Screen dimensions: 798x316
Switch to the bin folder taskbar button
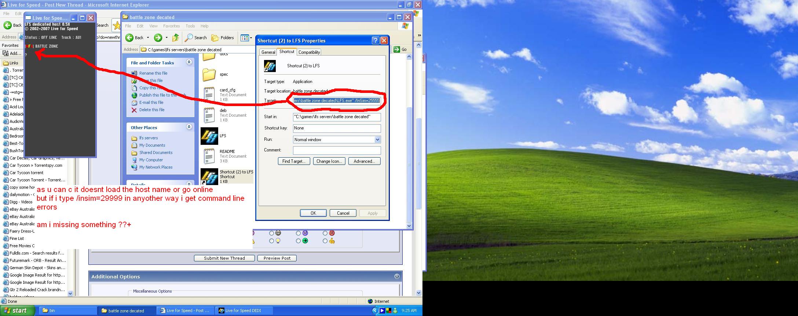point(68,311)
